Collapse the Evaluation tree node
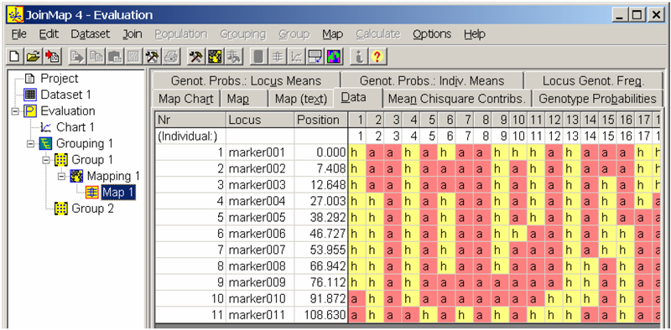The image size is (671, 330). [15, 111]
